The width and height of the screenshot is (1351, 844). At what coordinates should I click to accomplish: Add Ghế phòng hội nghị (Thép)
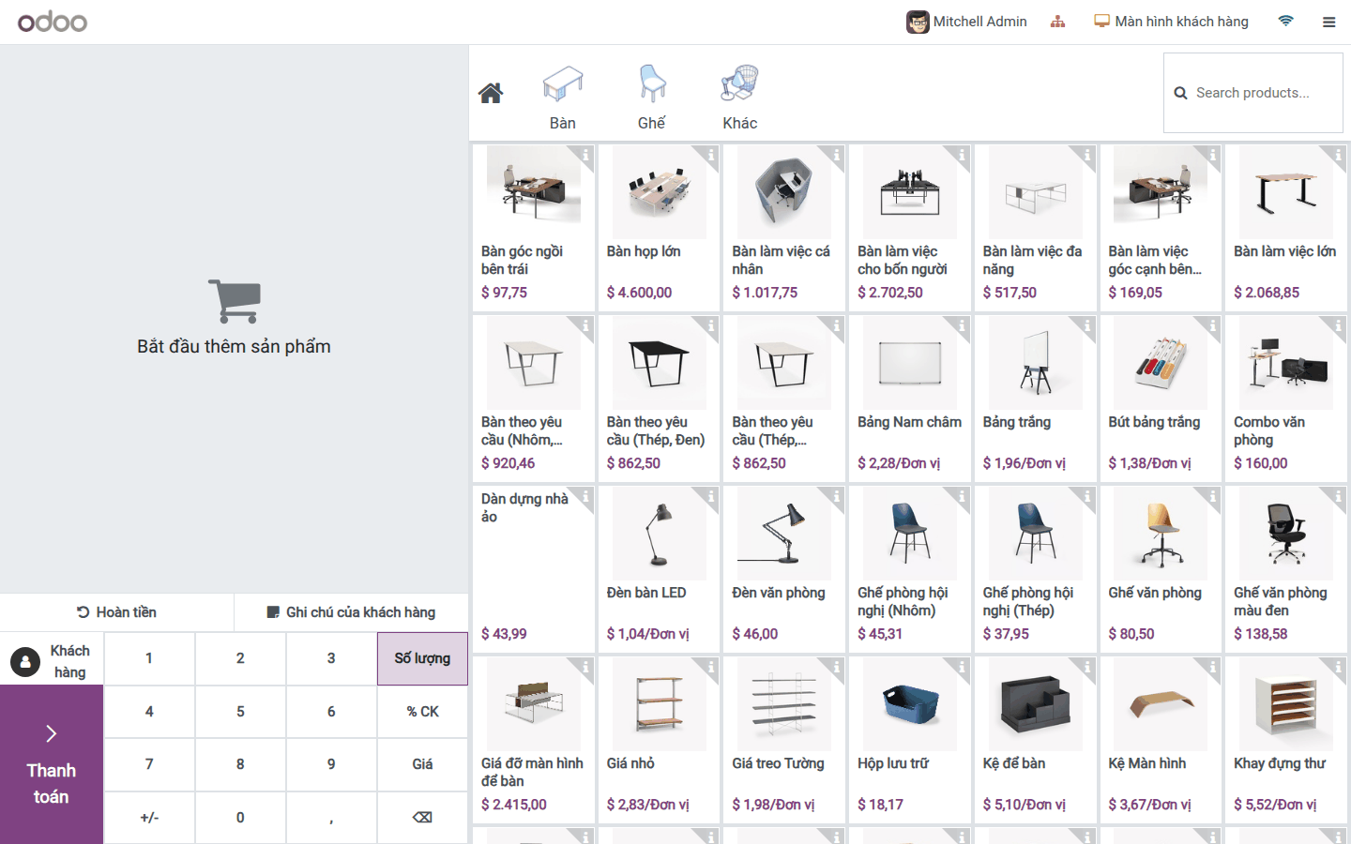[1036, 569]
